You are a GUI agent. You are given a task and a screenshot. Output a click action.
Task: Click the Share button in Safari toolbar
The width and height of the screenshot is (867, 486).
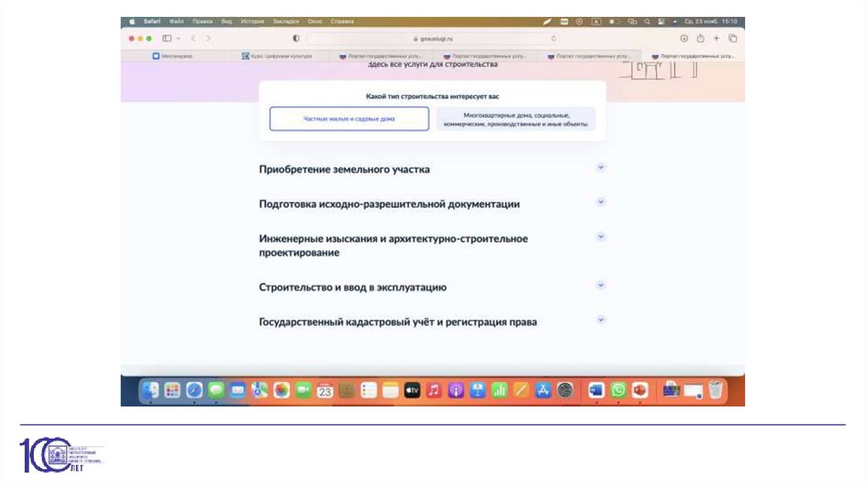click(700, 38)
